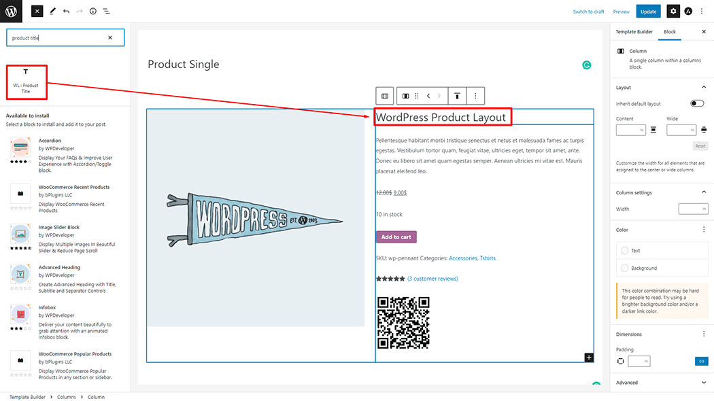Expand the Advanced panel
Viewport: 714px width, 401px height.
pyautogui.click(x=704, y=383)
